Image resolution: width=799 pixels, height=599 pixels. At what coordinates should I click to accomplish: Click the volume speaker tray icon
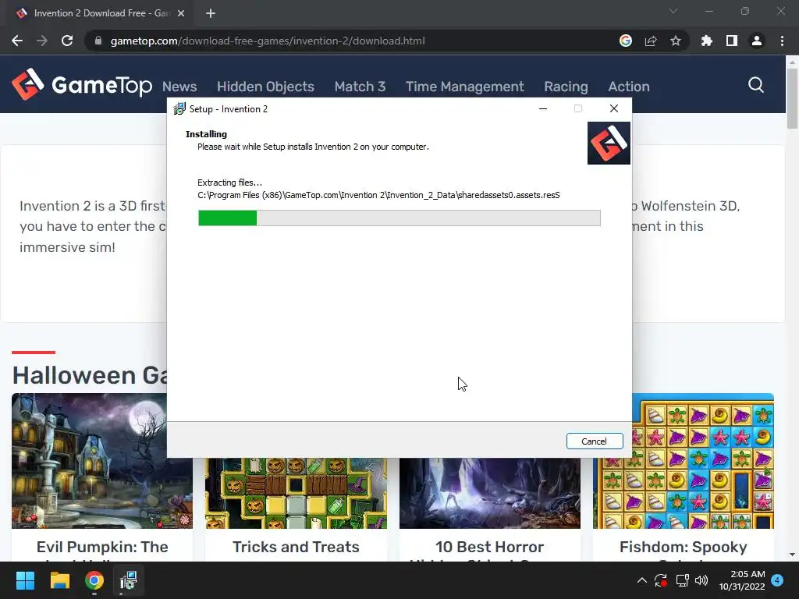tap(701, 580)
